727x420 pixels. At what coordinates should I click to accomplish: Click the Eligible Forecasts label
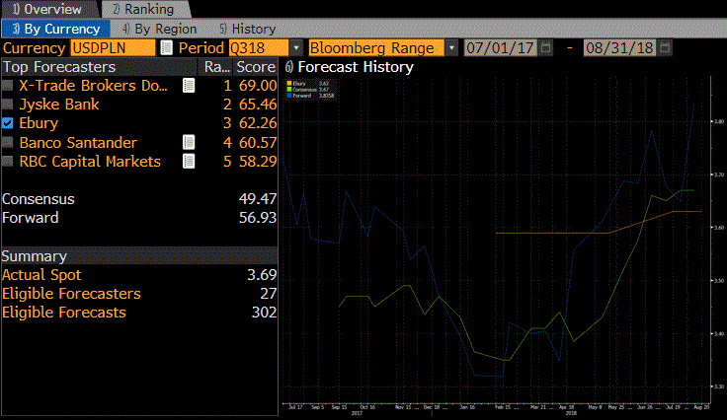[64, 313]
